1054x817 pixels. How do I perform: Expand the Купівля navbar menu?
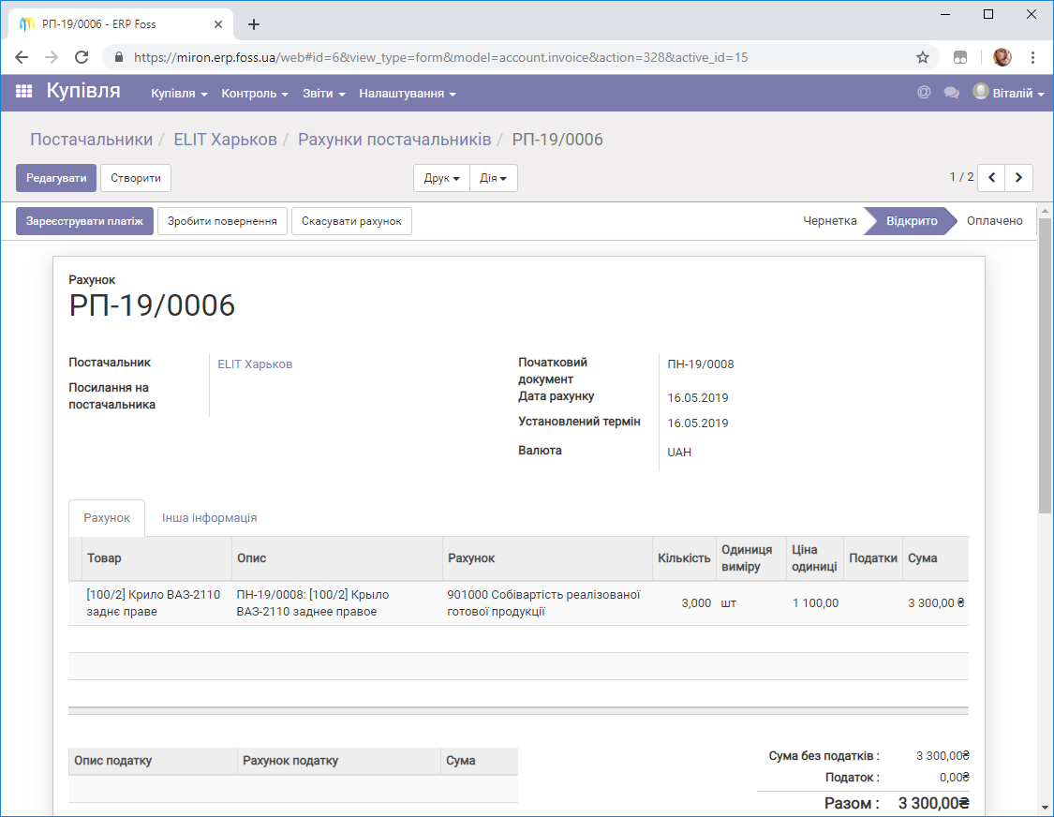click(x=179, y=94)
